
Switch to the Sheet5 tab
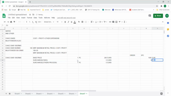[x=61, y=94]
